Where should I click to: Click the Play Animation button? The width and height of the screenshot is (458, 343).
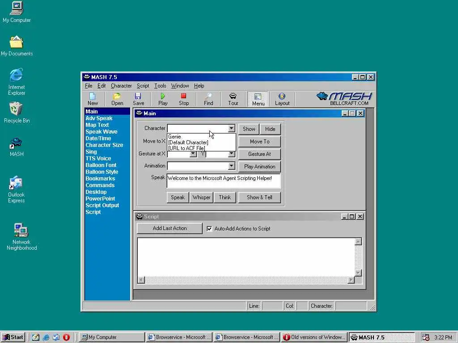point(260,167)
